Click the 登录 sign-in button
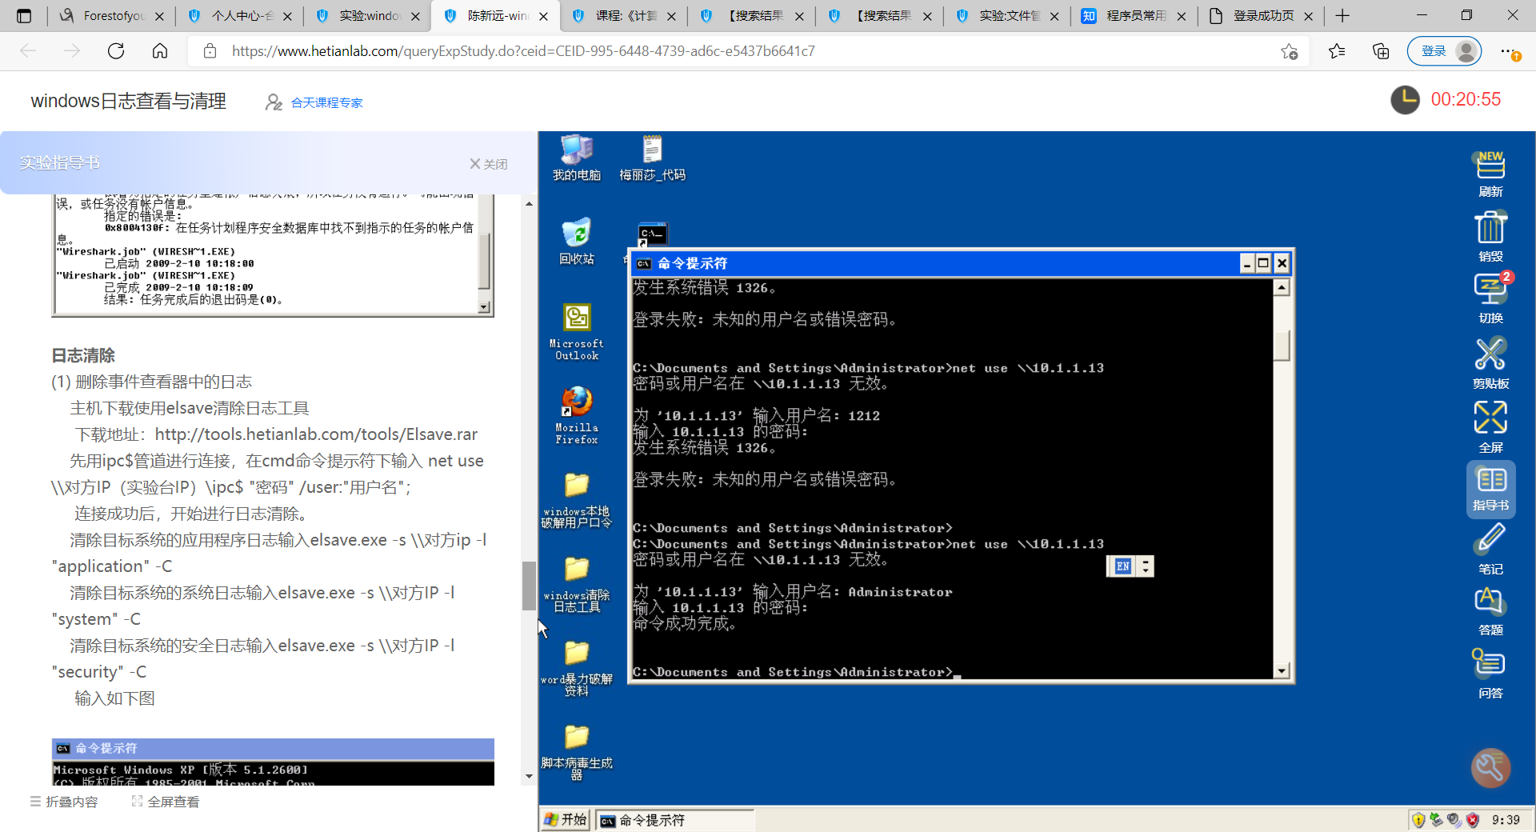Screen dimensions: 1536x832 click(1444, 51)
